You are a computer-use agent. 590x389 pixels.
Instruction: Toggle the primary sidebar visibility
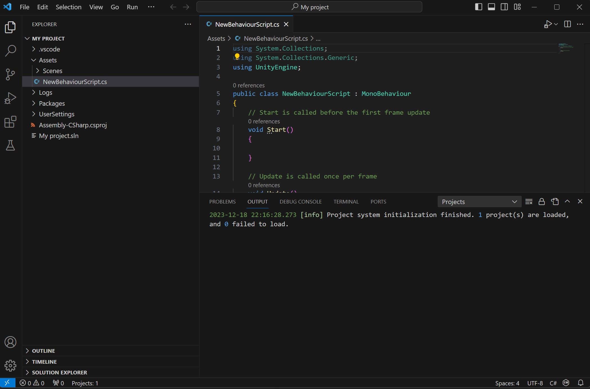[478, 7]
